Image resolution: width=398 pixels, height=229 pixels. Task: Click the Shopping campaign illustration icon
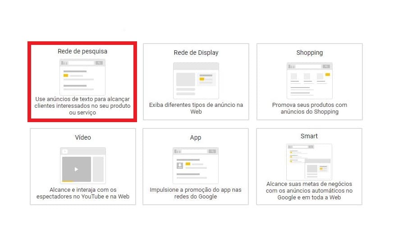point(309,81)
